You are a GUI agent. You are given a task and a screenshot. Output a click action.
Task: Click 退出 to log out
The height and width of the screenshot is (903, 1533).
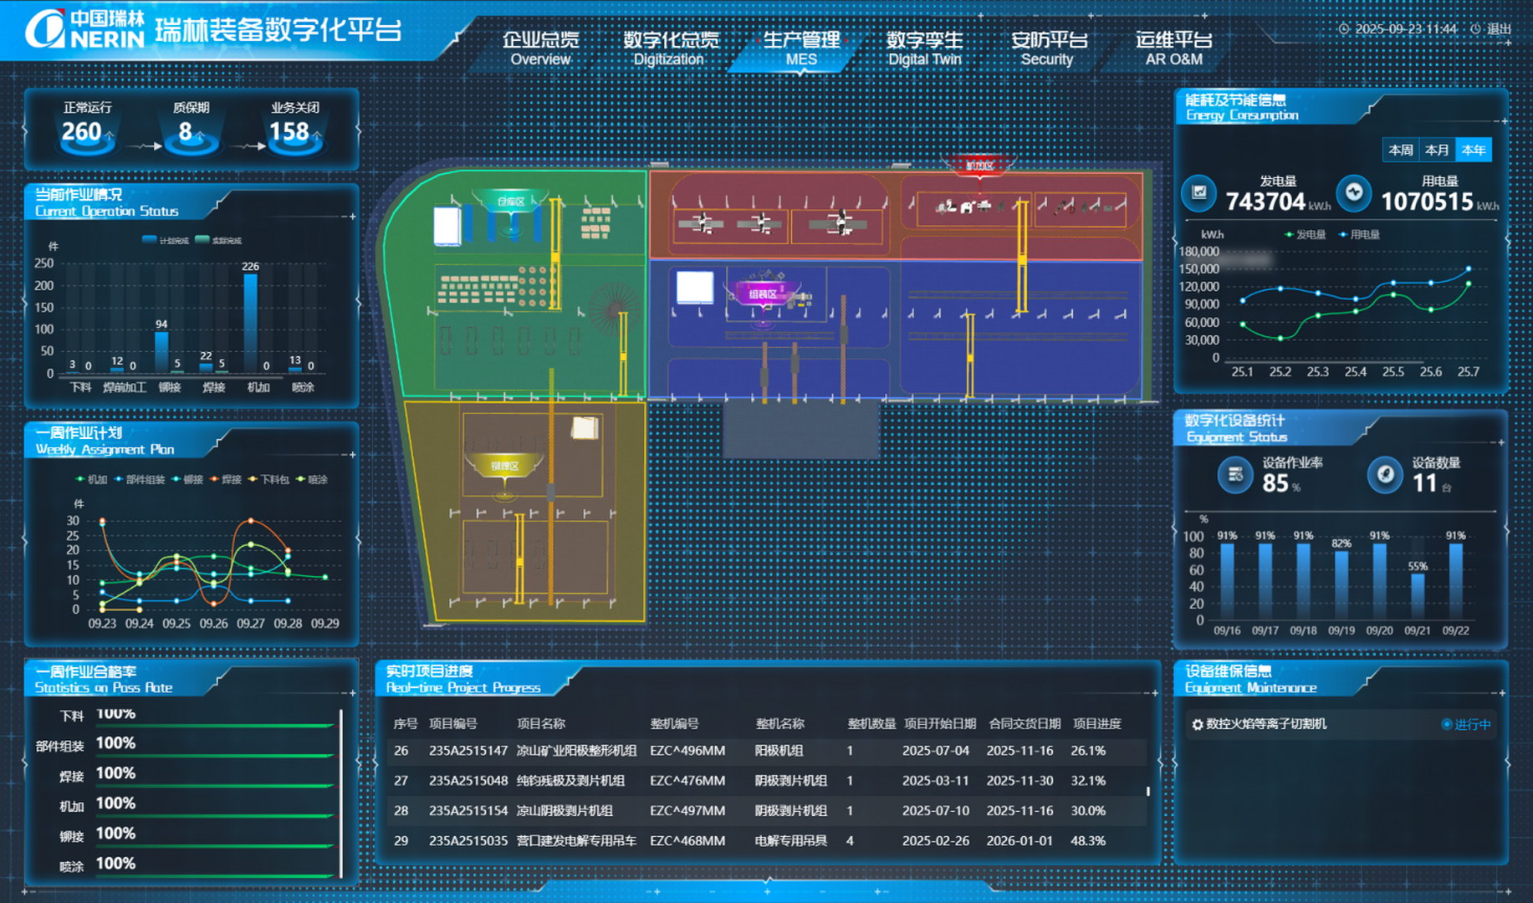1498,28
